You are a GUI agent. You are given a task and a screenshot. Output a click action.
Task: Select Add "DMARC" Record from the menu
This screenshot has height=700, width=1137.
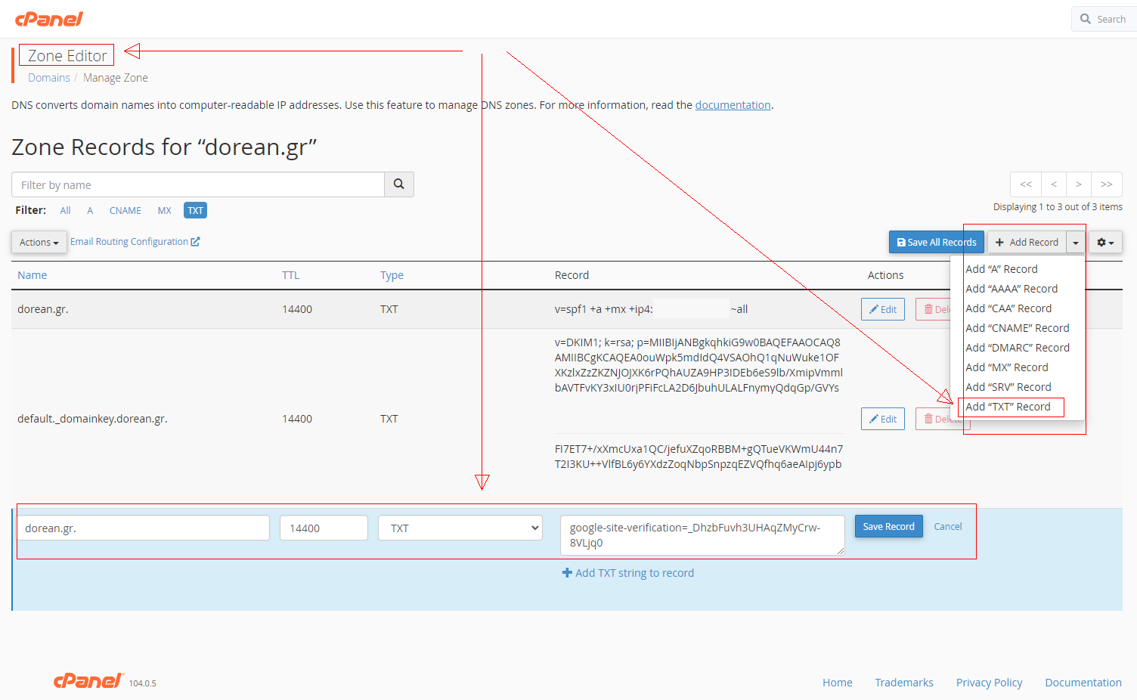click(1018, 347)
